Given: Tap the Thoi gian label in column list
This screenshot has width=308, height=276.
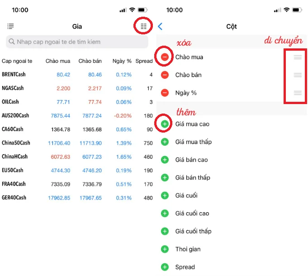Looking at the screenshot, I should coord(188,249).
